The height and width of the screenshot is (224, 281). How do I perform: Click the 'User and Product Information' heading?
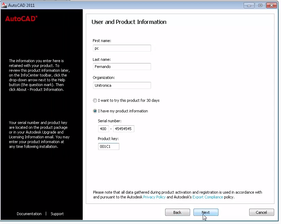(129, 22)
